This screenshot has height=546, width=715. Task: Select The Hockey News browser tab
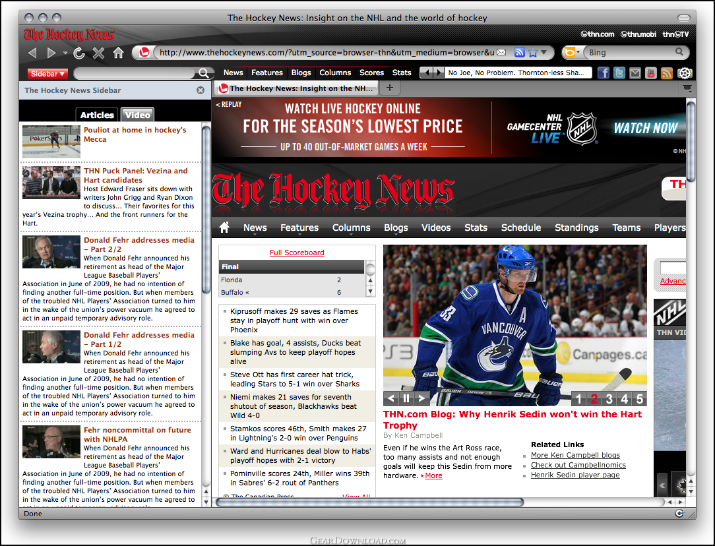(296, 88)
